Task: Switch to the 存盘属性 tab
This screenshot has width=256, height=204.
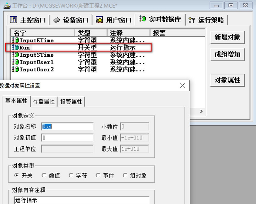Action: (44, 101)
